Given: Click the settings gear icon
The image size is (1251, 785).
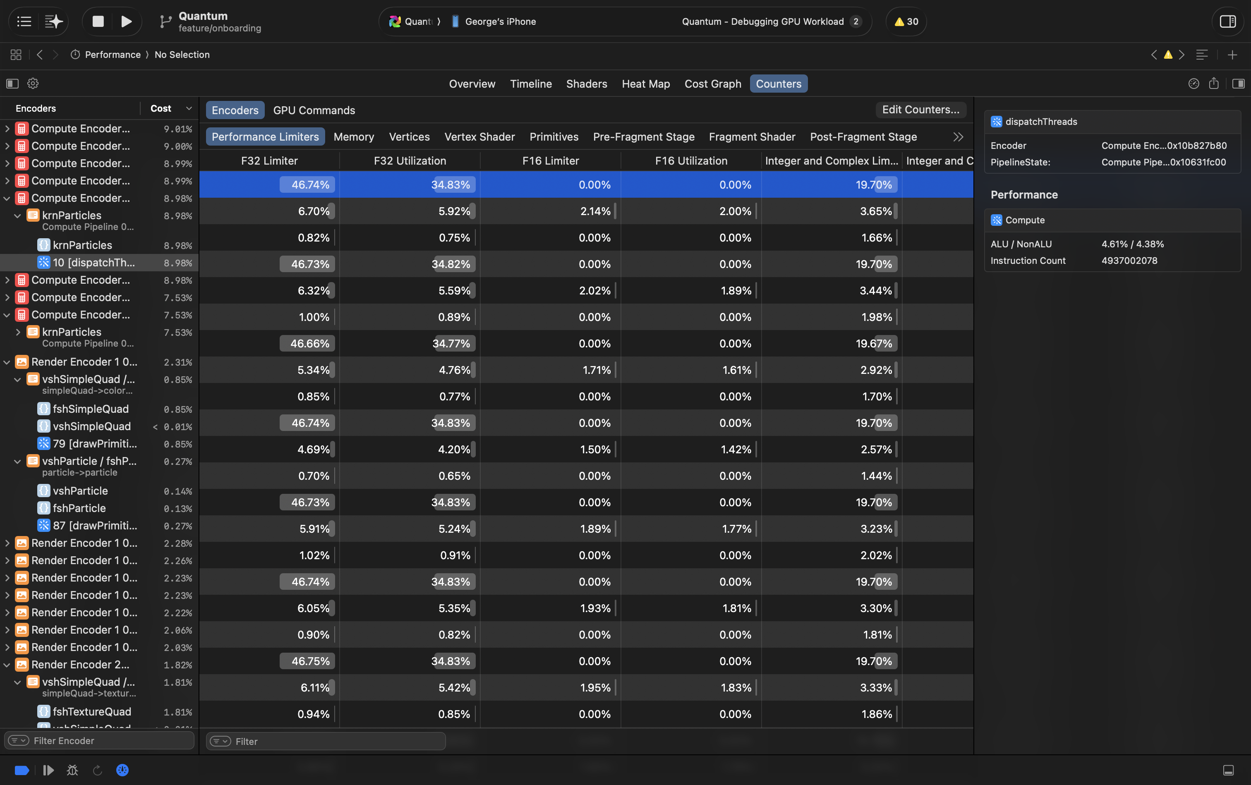Looking at the screenshot, I should [x=33, y=84].
